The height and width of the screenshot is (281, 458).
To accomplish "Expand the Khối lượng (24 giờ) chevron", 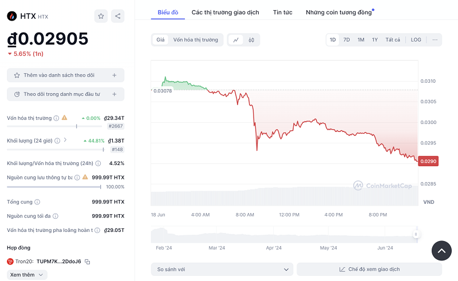I will click(65, 140).
